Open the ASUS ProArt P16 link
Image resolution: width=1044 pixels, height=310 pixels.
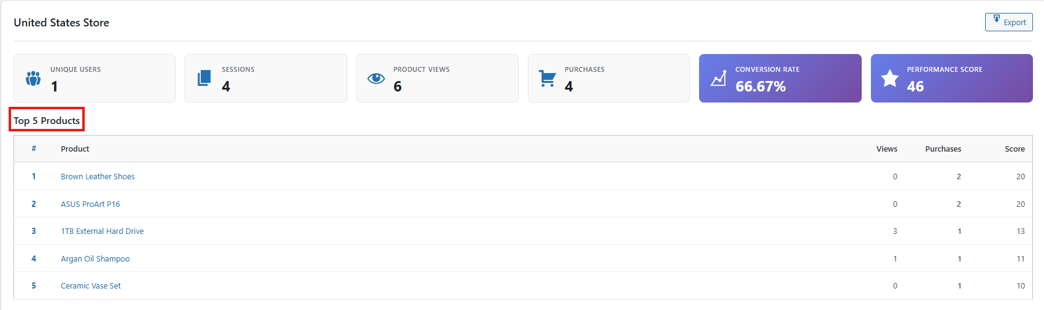(x=90, y=204)
